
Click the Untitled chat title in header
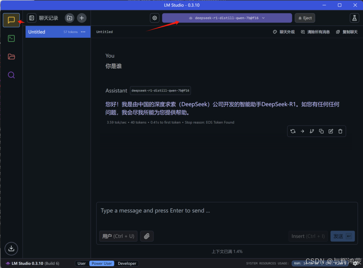pyautogui.click(x=104, y=32)
